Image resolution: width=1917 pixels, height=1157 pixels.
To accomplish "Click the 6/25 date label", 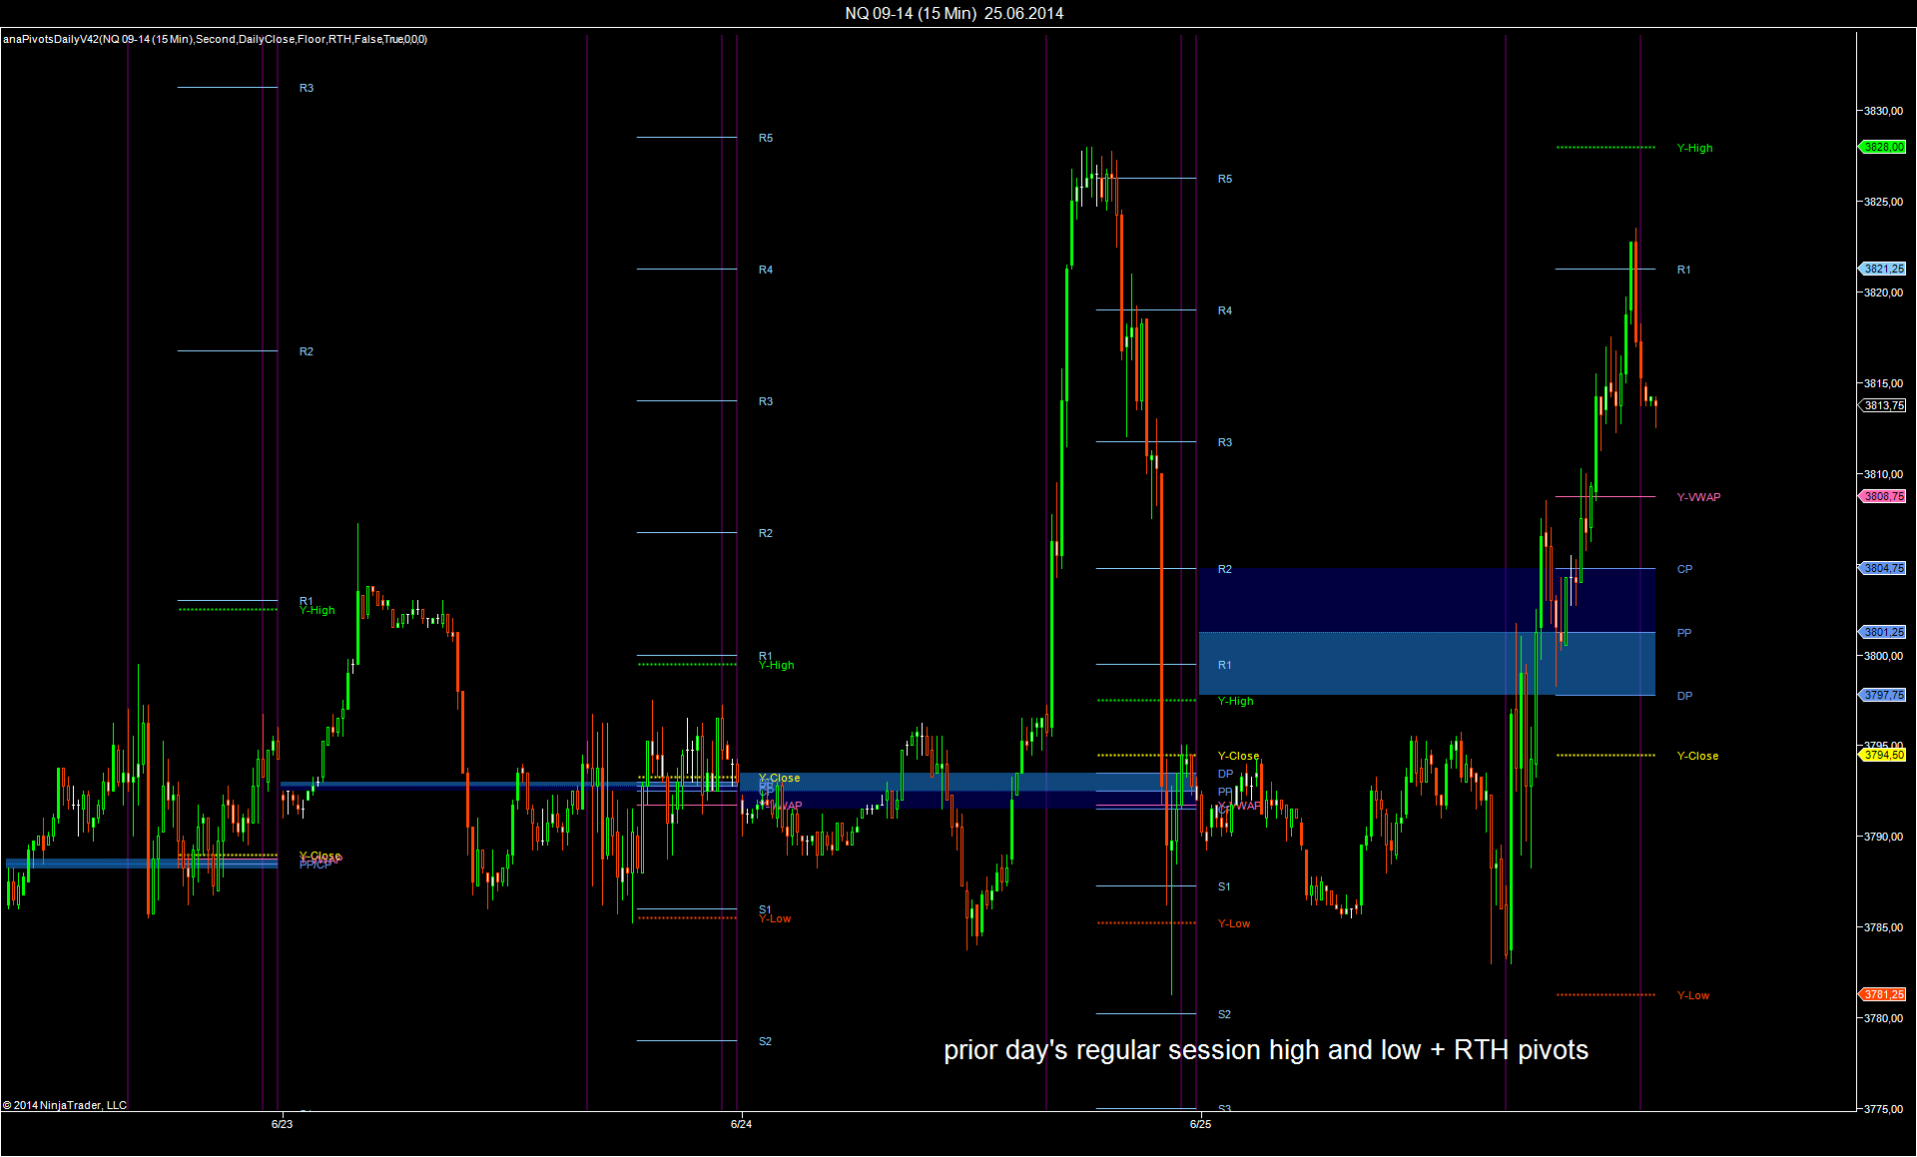I will point(1200,1124).
